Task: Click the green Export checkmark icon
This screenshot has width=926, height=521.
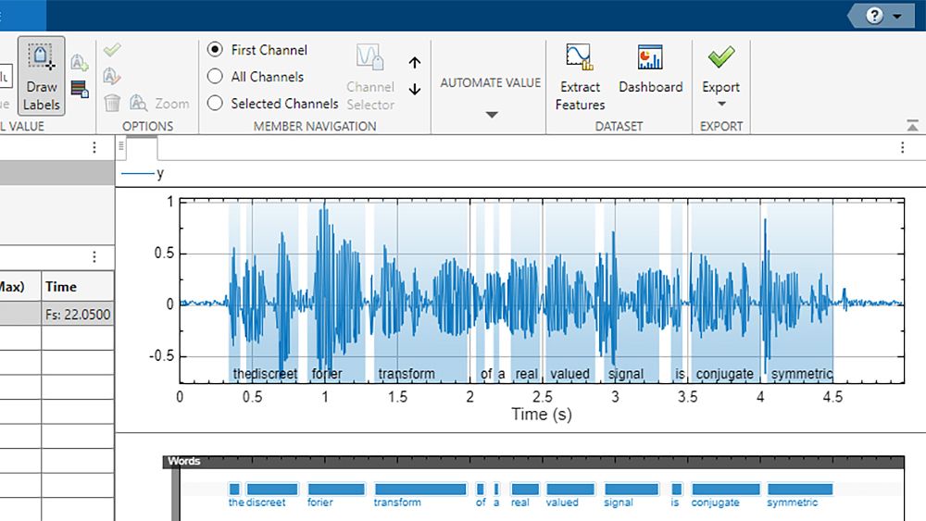Action: tap(720, 58)
